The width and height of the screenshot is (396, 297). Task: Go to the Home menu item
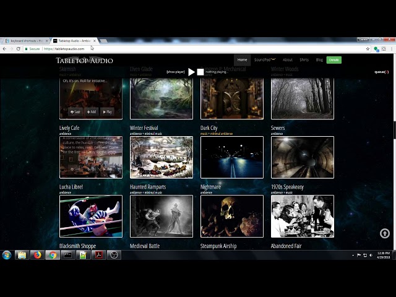click(x=242, y=60)
